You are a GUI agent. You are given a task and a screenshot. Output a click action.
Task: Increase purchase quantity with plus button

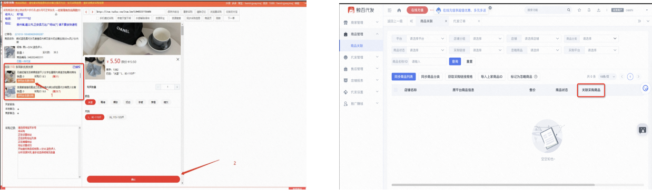(x=177, y=87)
